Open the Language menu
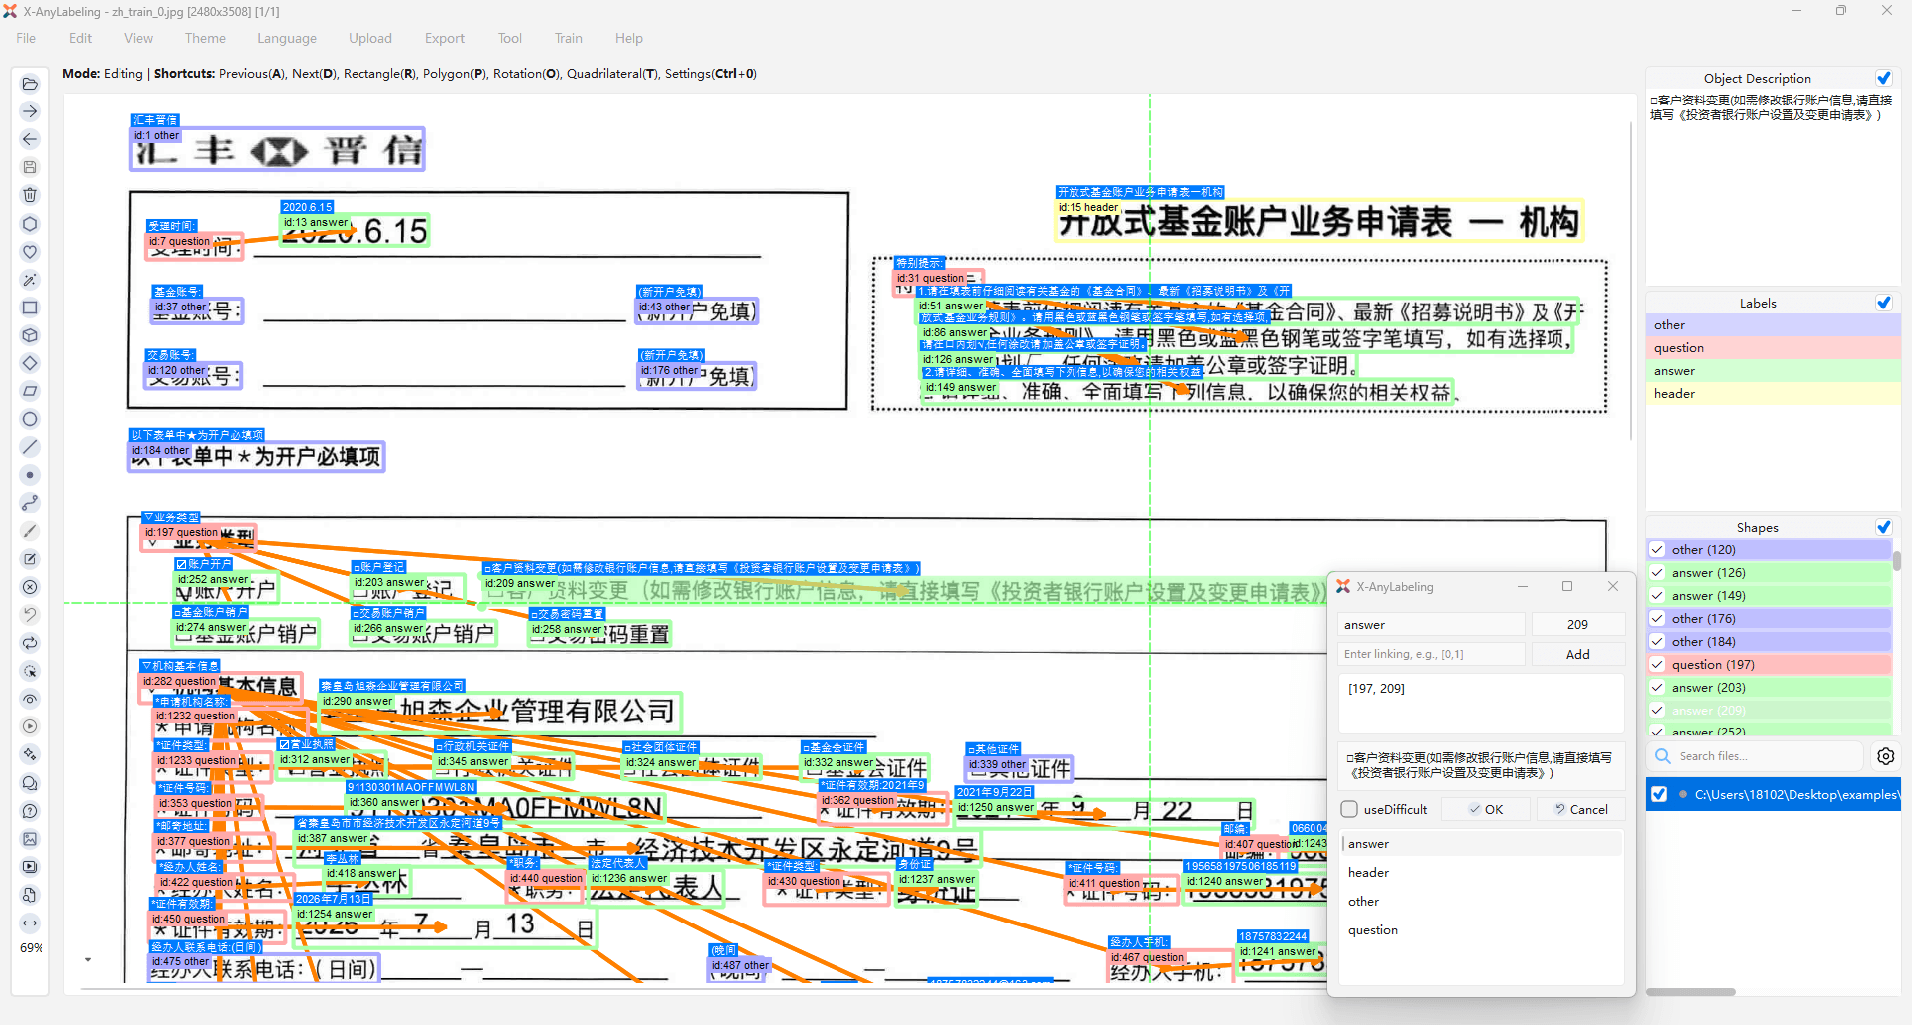The width and height of the screenshot is (1912, 1025). click(x=287, y=38)
